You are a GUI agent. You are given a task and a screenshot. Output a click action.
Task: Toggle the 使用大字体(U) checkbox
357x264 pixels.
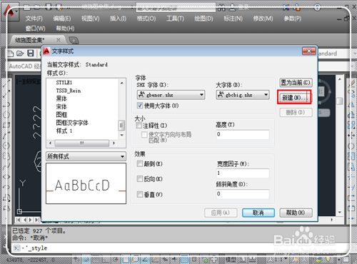pos(140,106)
